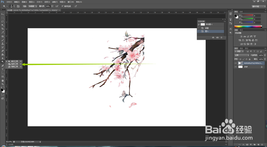Open the blend mode 正常 dropdown
267x147 pixels.
pyautogui.click(x=242, y=55)
